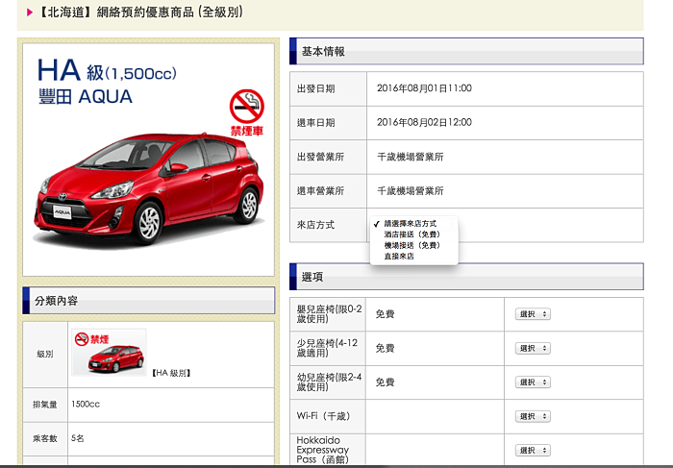
Task: Click the 乘客數 label
Action: [x=45, y=438]
